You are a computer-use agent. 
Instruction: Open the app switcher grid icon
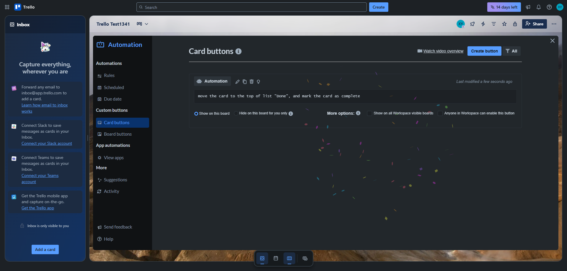7,7
